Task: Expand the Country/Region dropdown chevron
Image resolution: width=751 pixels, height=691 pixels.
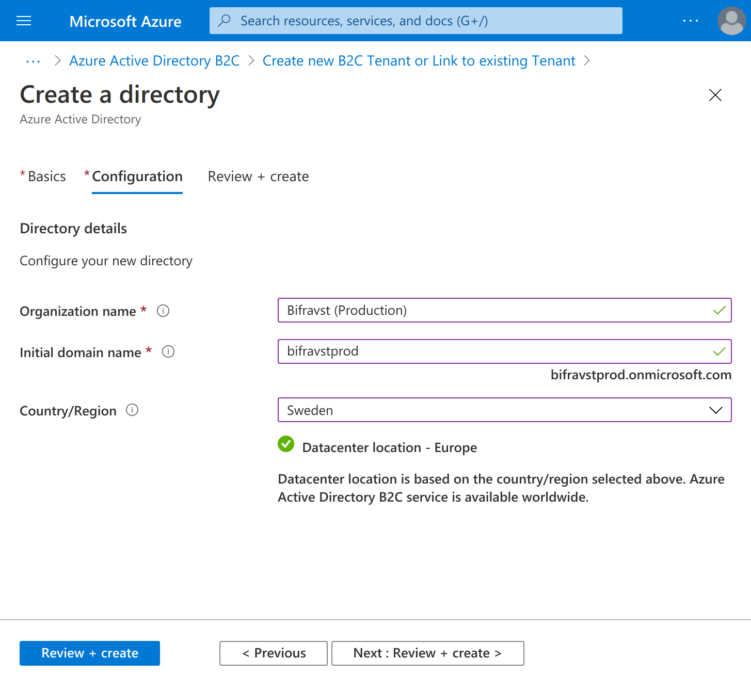Action: (715, 410)
